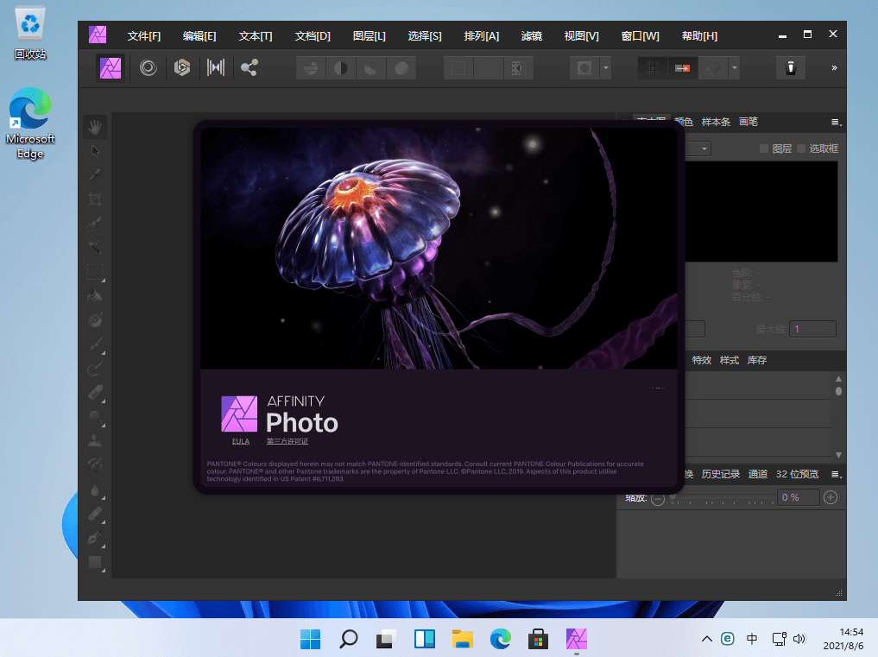Open the 图层[L] menu

pos(369,36)
